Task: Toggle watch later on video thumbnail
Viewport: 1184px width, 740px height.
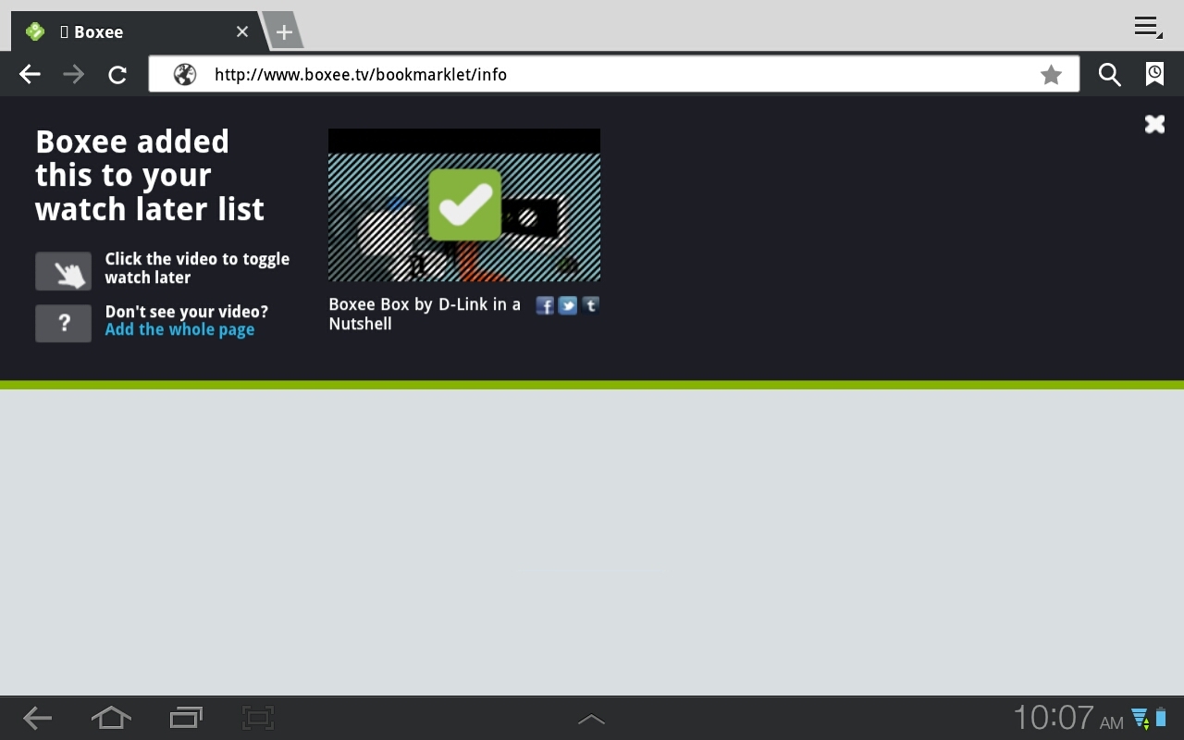Action: point(464,204)
